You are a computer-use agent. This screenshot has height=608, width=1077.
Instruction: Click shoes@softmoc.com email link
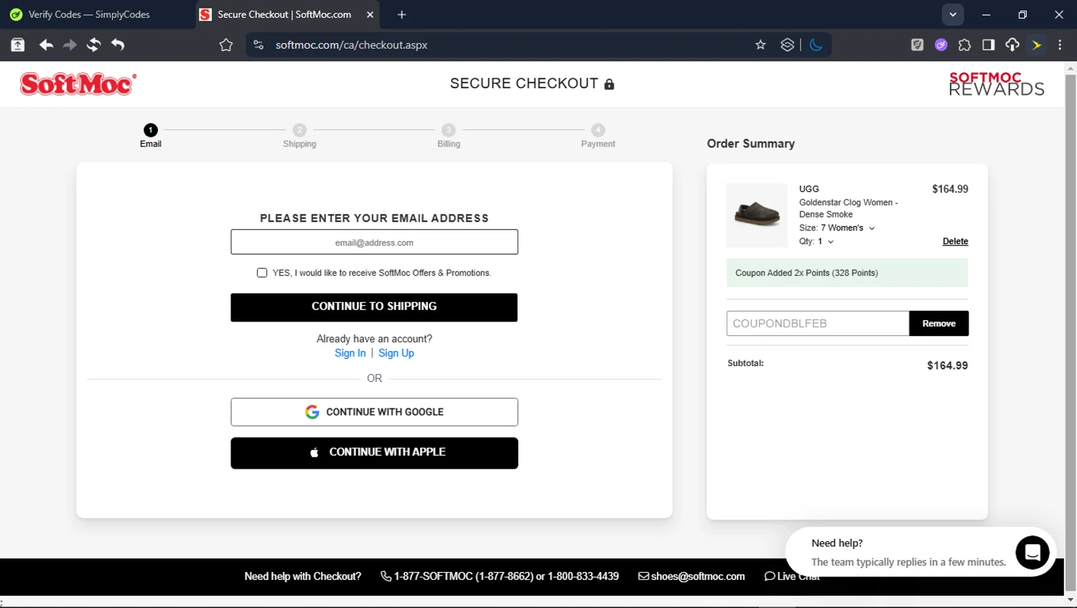point(691,576)
